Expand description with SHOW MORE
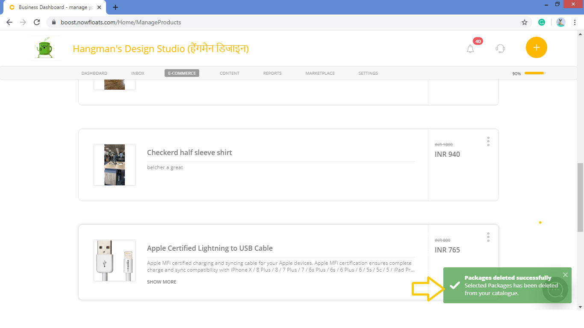584x328 pixels. [162, 282]
